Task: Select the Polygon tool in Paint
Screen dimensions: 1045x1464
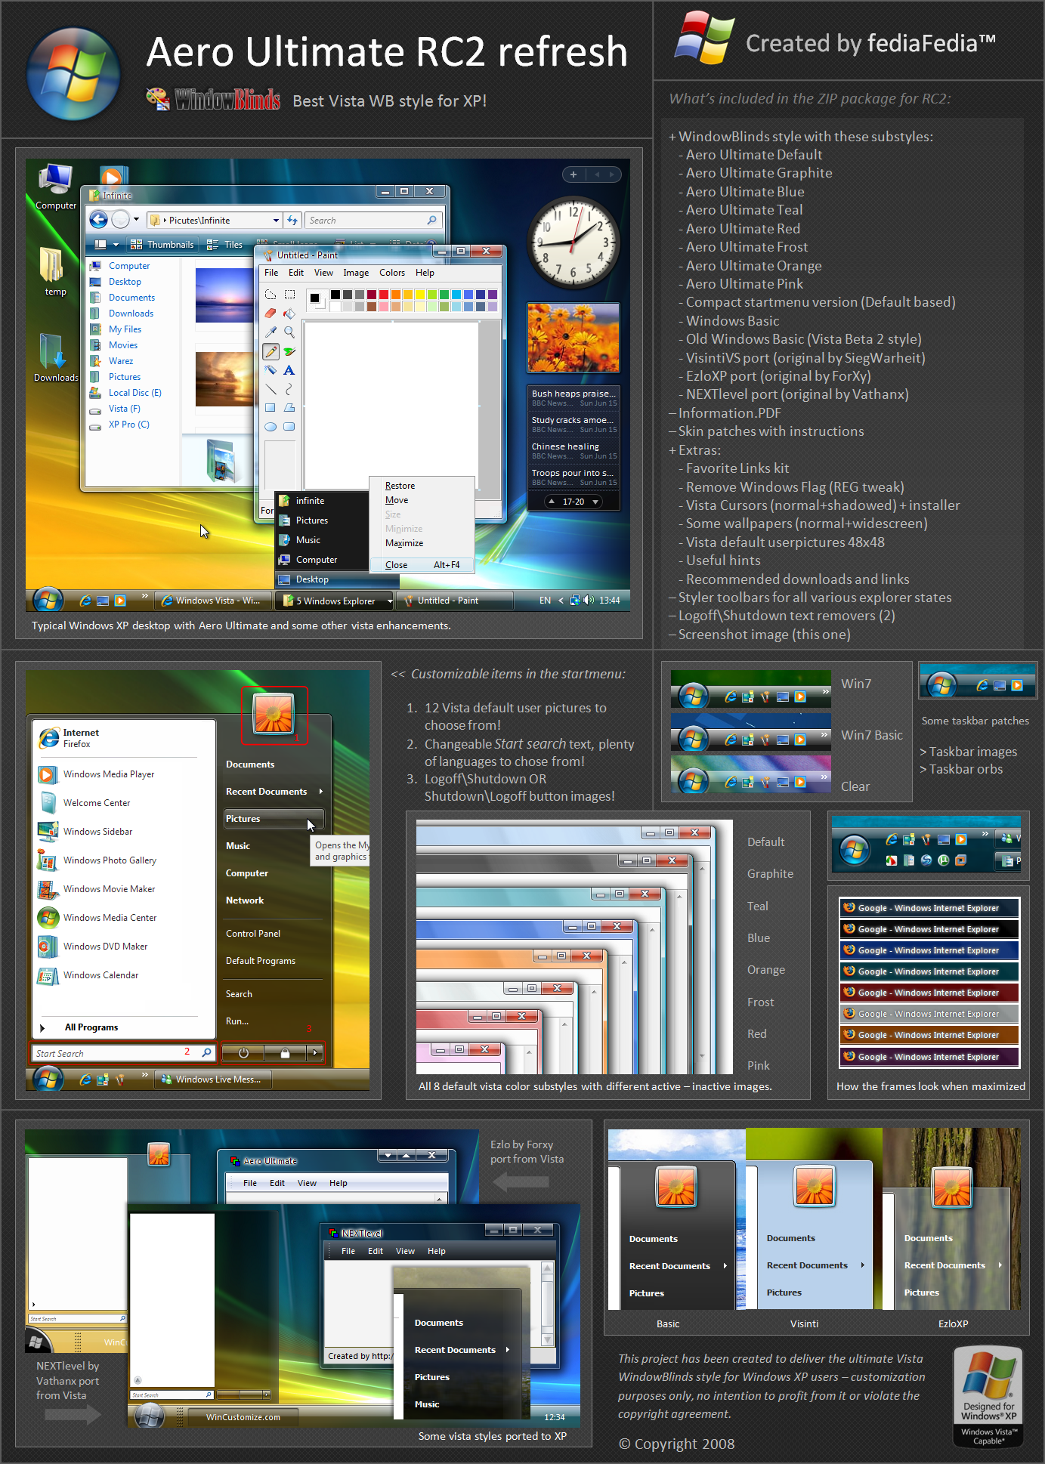Action: click(289, 408)
